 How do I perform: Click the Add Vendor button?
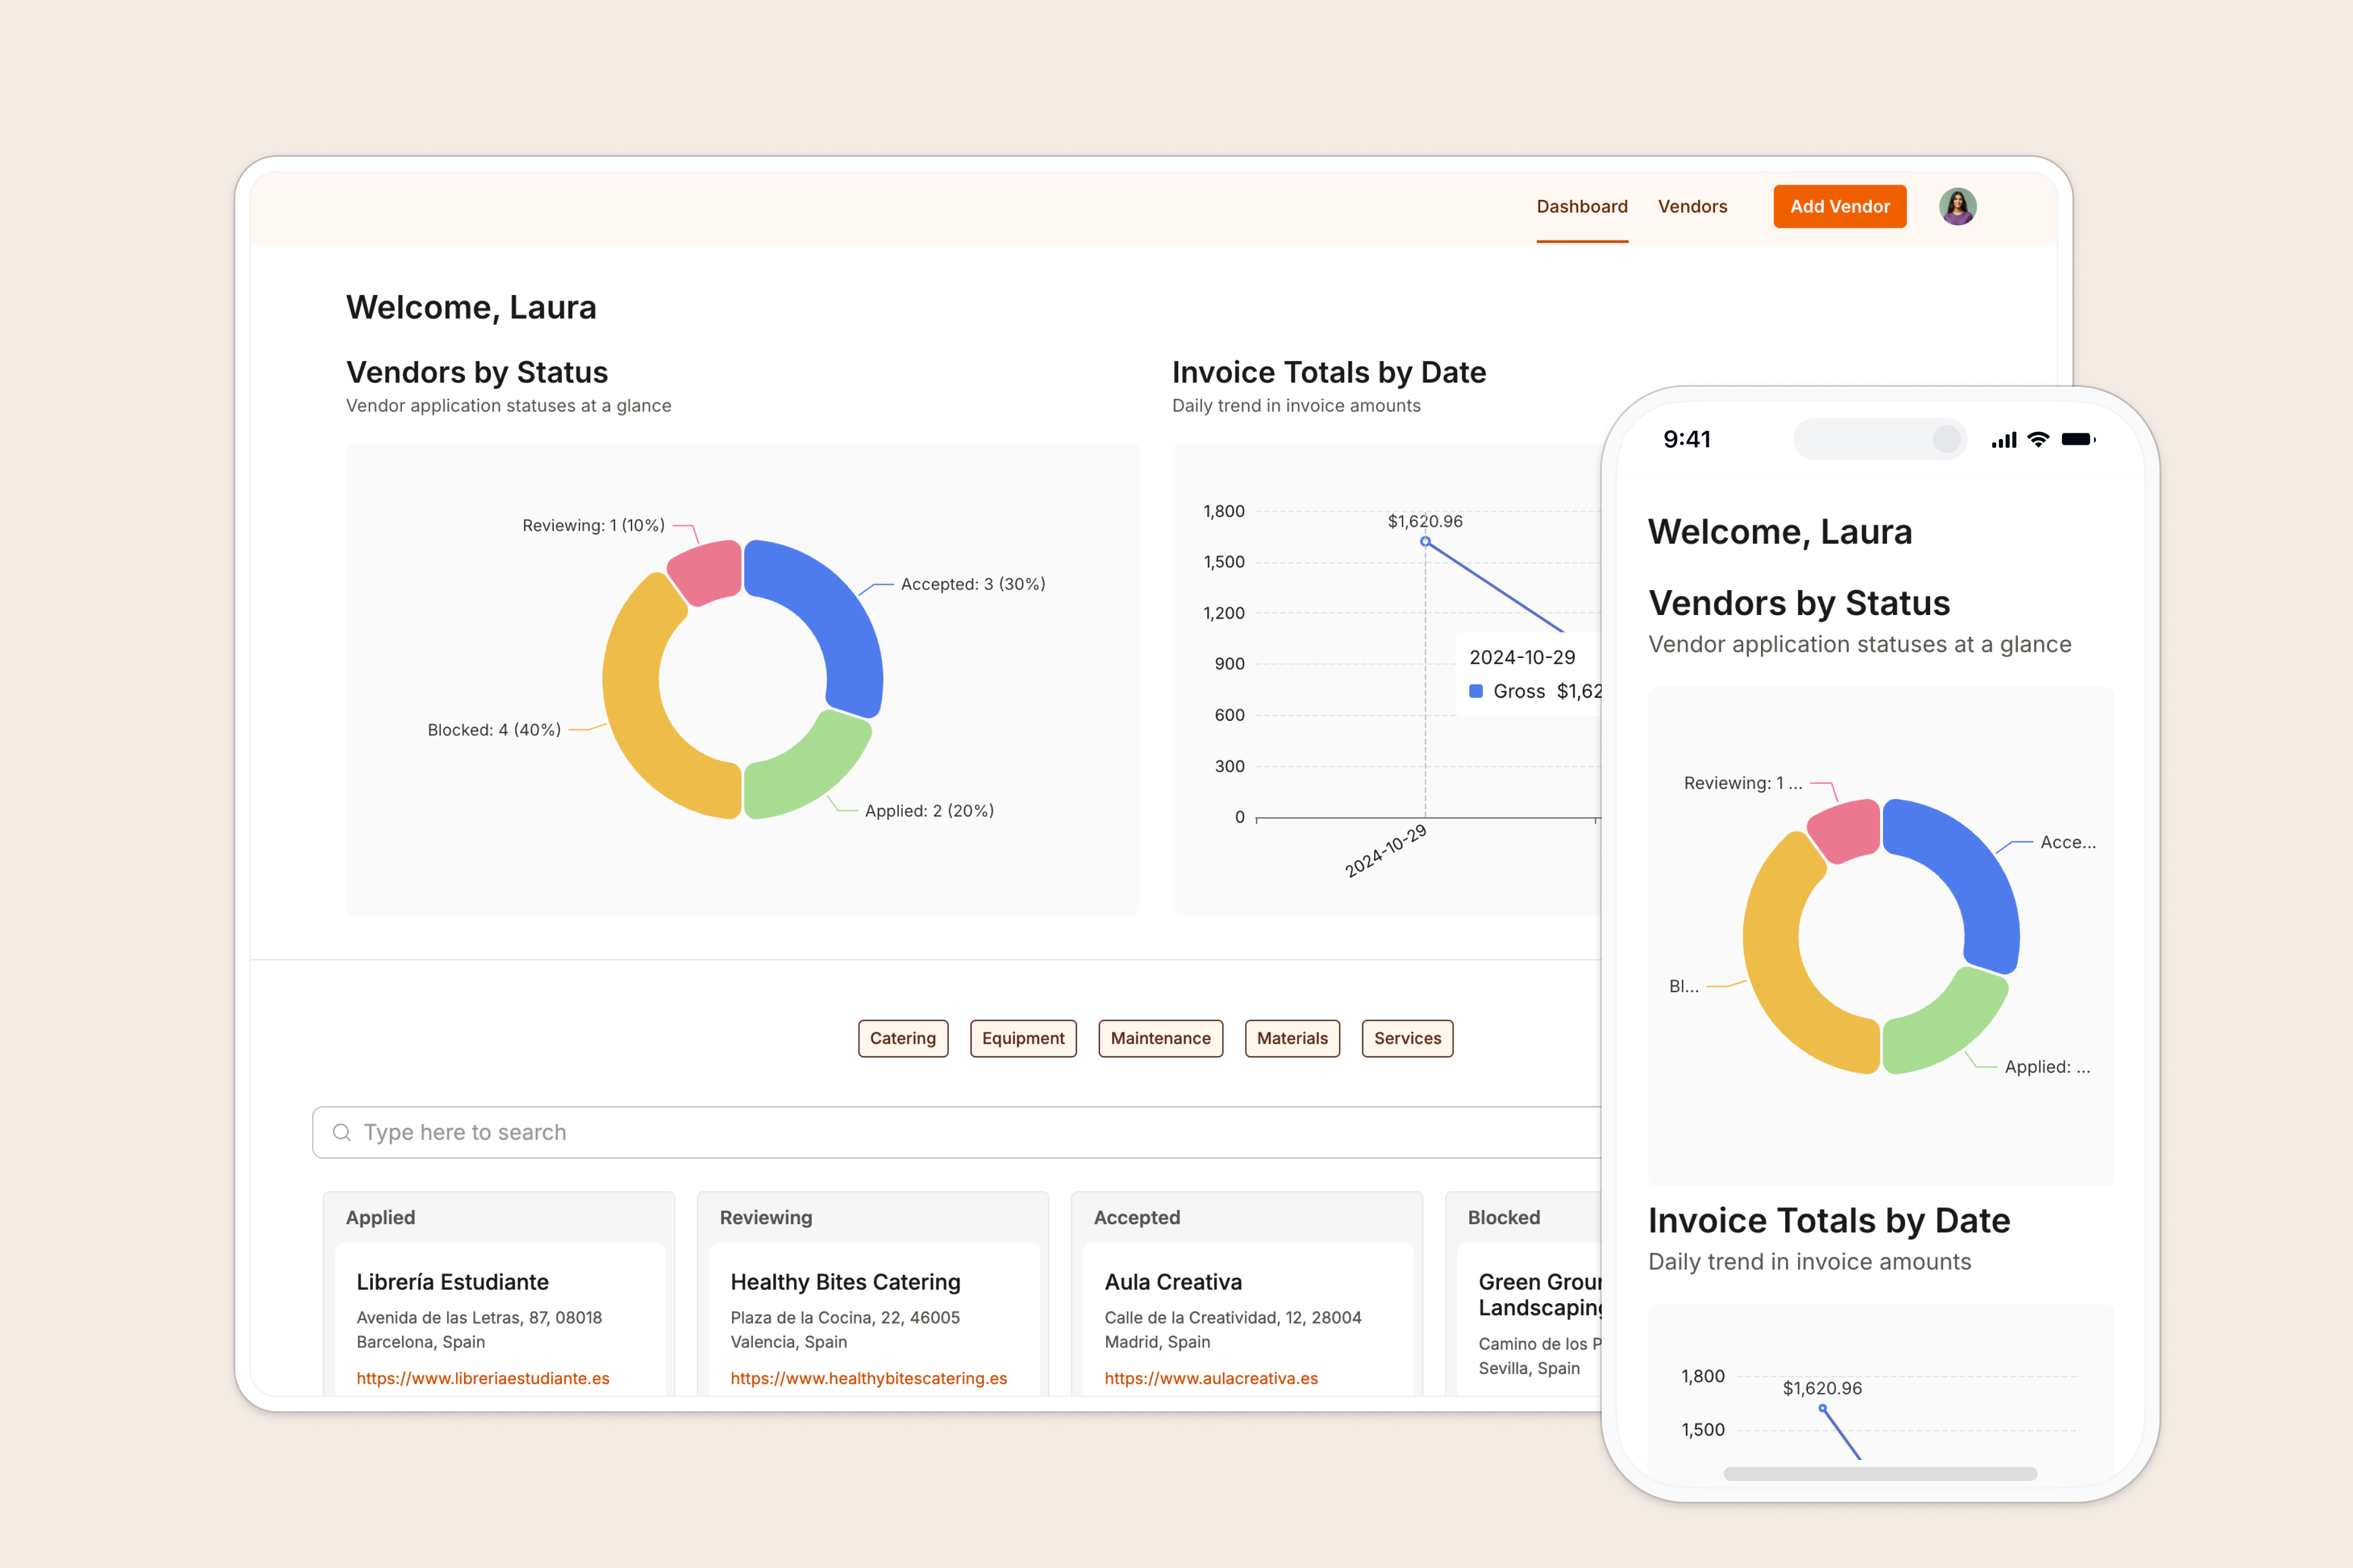point(1839,206)
